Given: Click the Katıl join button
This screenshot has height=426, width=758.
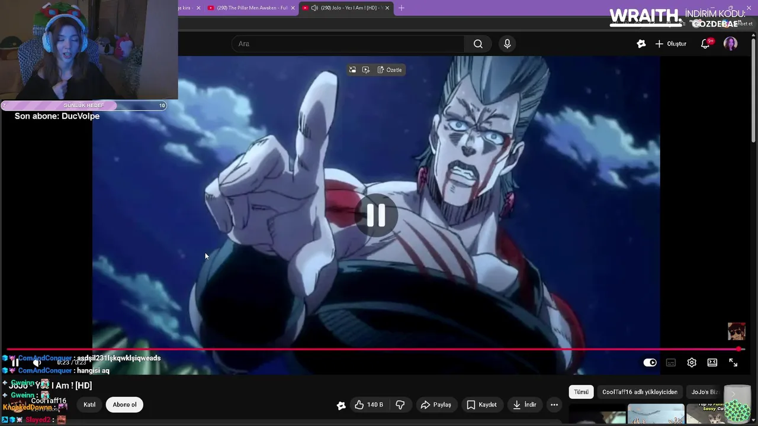Looking at the screenshot, I should 89,405.
